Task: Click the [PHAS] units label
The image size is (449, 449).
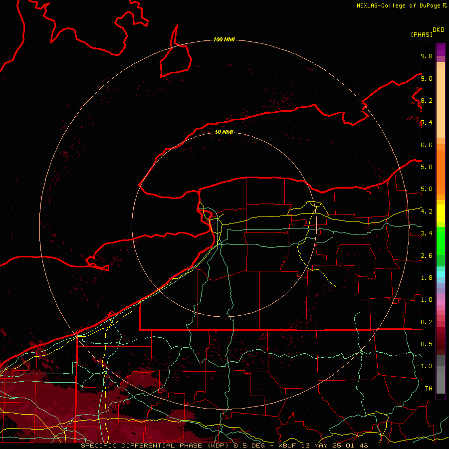Action: (x=422, y=34)
